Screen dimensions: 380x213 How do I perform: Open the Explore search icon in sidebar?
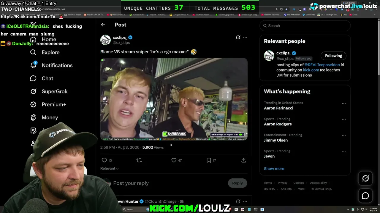33,52
